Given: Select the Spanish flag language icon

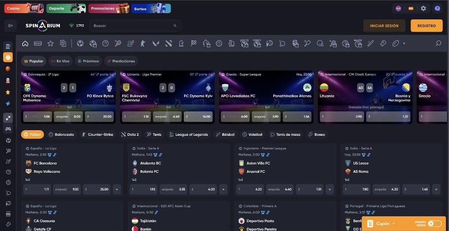Looking at the screenshot, I should point(411,8).
